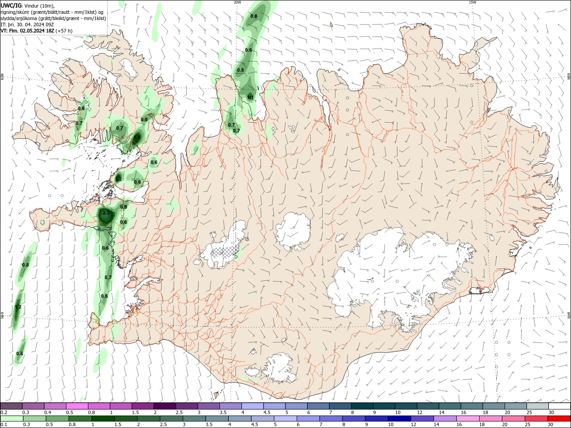Viewport: 571px width, 428px height.
Task: Pick the lavender swatch between 4 and 4.5 in the upper legend
Action: 252,406
